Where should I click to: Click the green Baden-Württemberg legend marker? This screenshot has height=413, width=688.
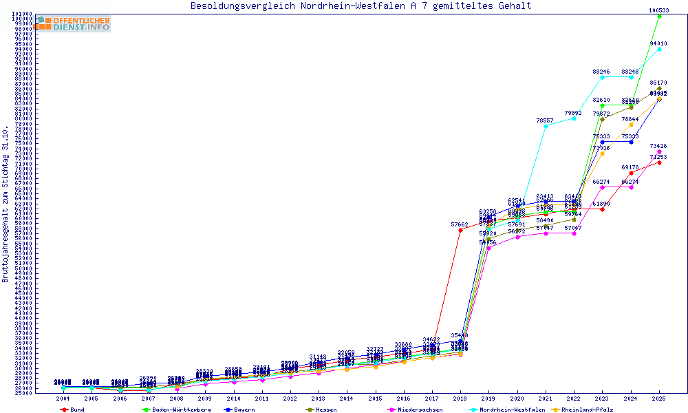coord(145,410)
